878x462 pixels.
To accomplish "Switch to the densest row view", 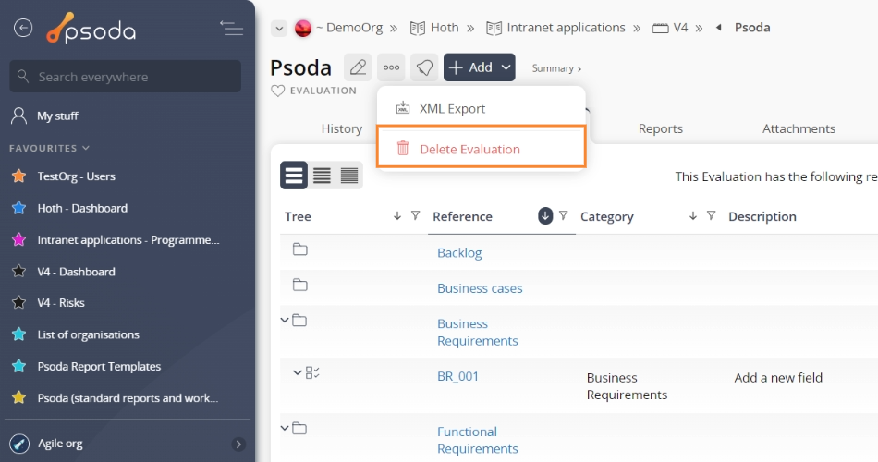I will coord(349,175).
